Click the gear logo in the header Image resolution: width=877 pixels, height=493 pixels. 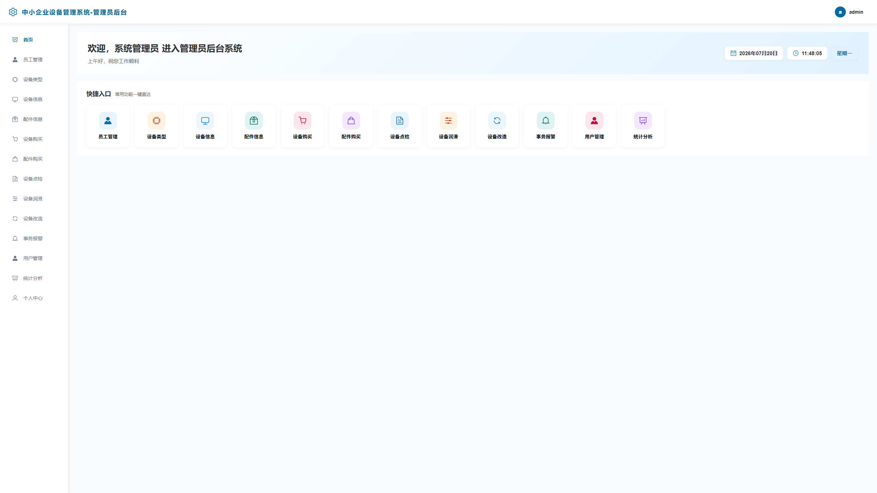click(x=13, y=12)
